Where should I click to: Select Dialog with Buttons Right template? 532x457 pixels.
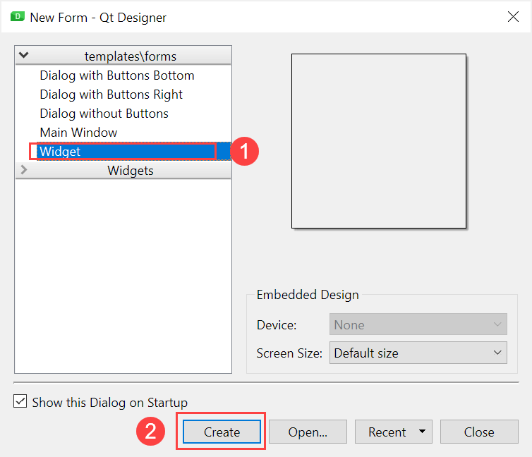(111, 95)
